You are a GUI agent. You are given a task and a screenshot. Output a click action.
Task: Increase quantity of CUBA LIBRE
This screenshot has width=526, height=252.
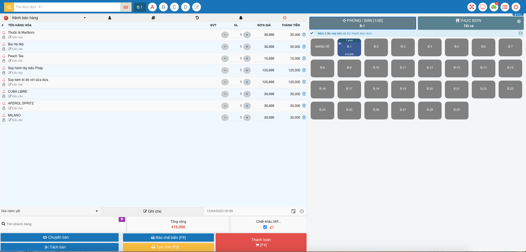(x=247, y=94)
